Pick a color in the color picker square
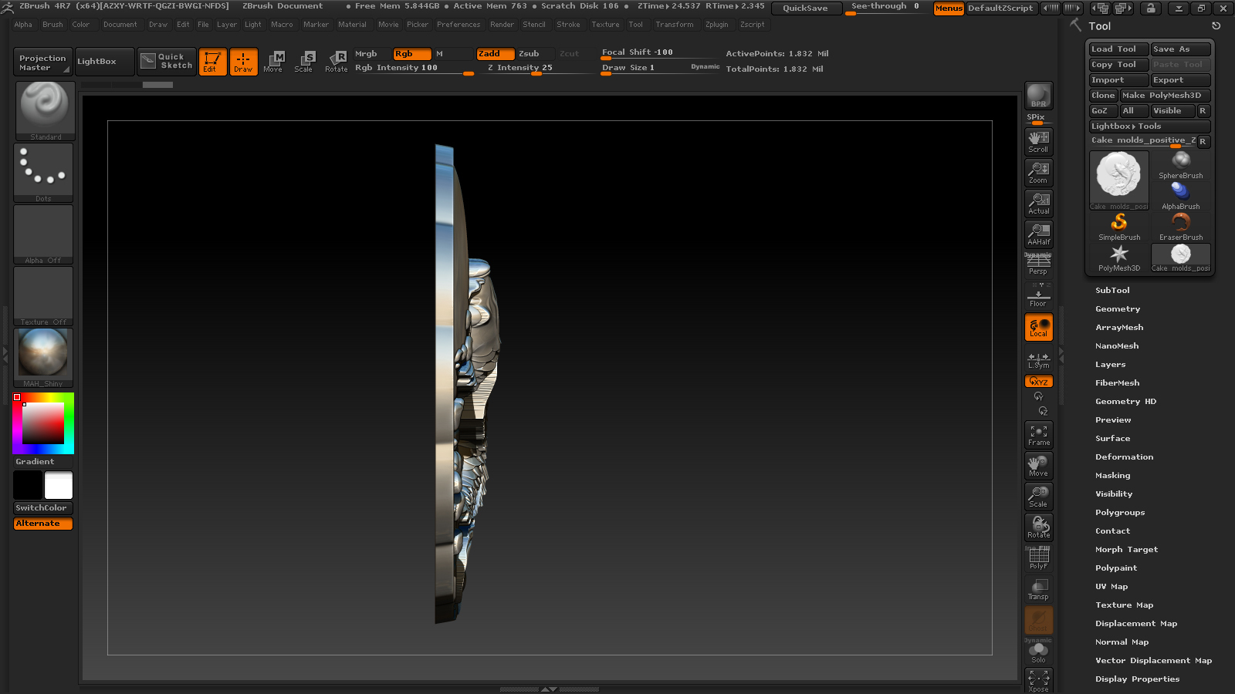Viewport: 1235px width, 694px height. coord(43,423)
